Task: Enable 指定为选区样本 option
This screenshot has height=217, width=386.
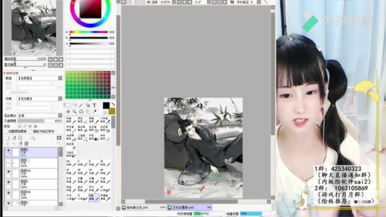Action: 31,132
